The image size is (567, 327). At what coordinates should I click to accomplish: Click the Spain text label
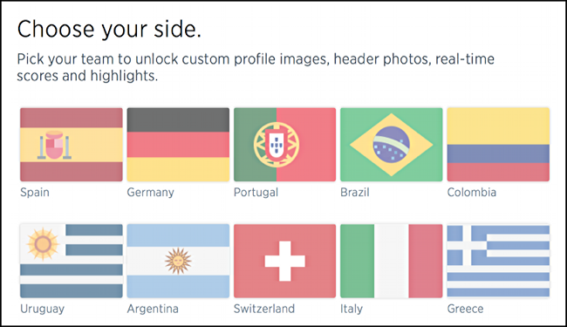pos(35,193)
